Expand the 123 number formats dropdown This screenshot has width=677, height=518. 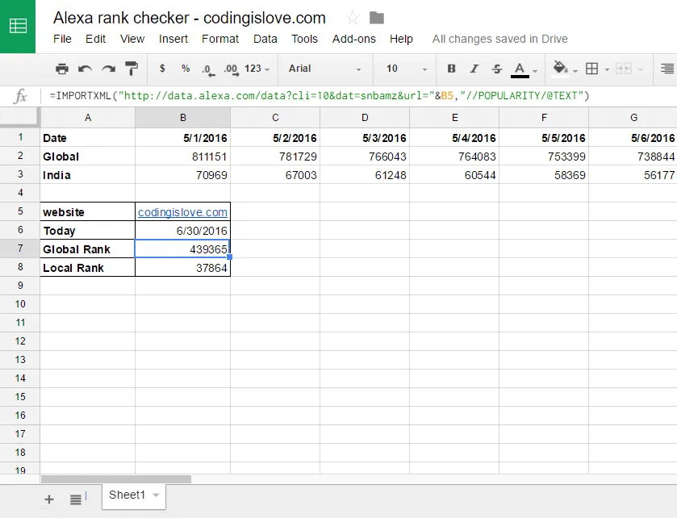(257, 69)
